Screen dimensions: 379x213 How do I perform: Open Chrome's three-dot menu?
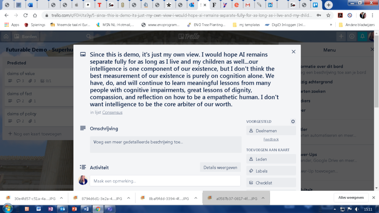pyautogui.click(x=372, y=16)
